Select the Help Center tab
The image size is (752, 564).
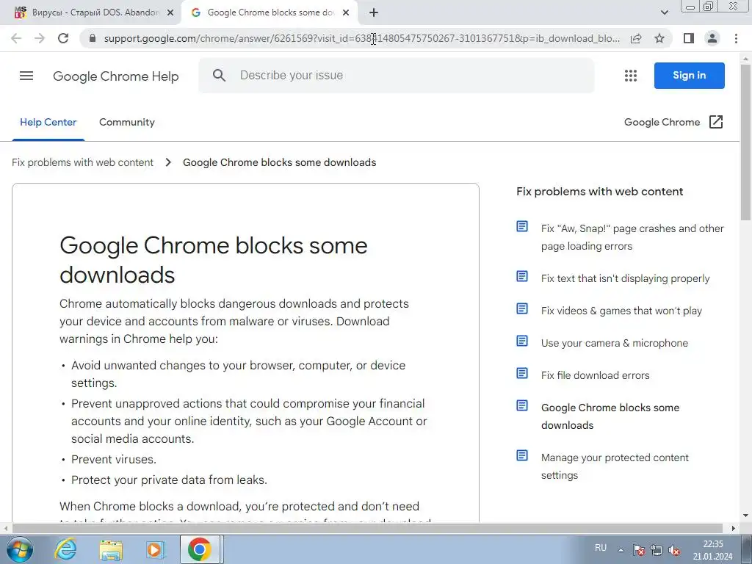click(x=48, y=123)
